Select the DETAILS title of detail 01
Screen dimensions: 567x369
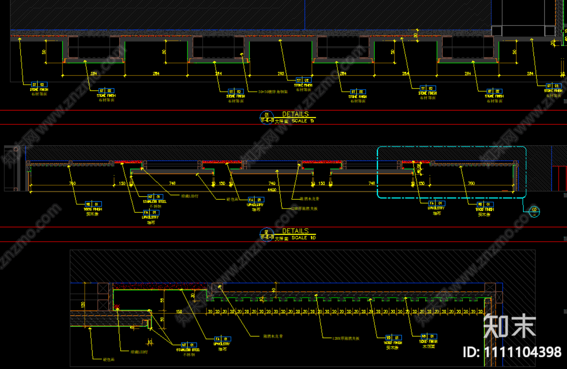(x=295, y=114)
